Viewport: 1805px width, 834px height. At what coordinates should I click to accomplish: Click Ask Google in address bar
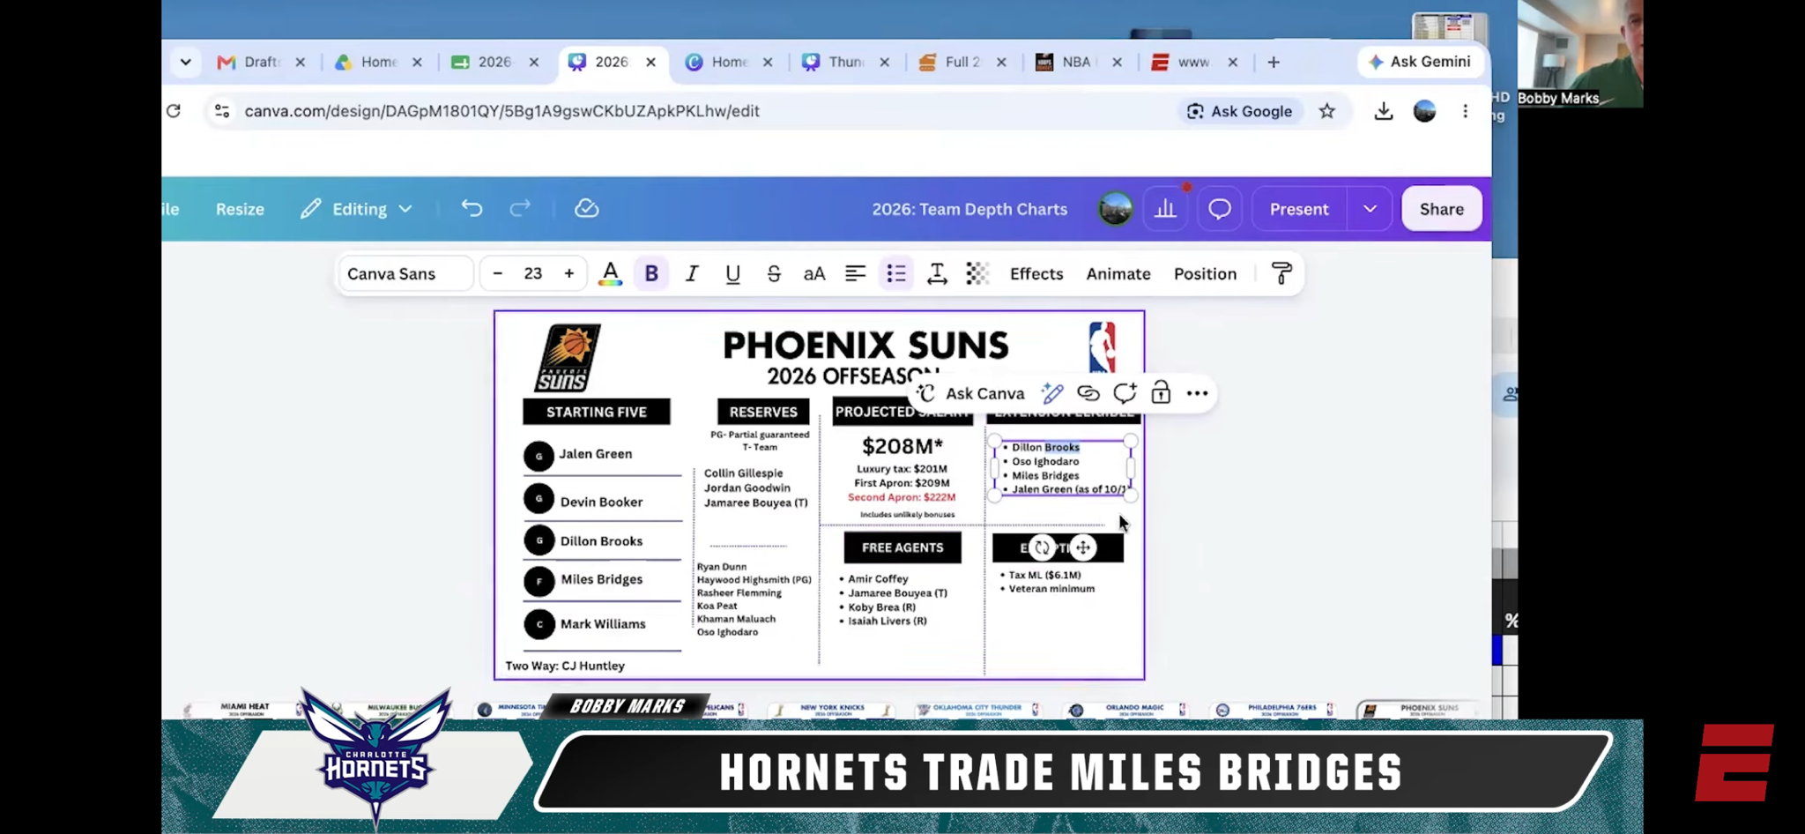pos(1239,111)
